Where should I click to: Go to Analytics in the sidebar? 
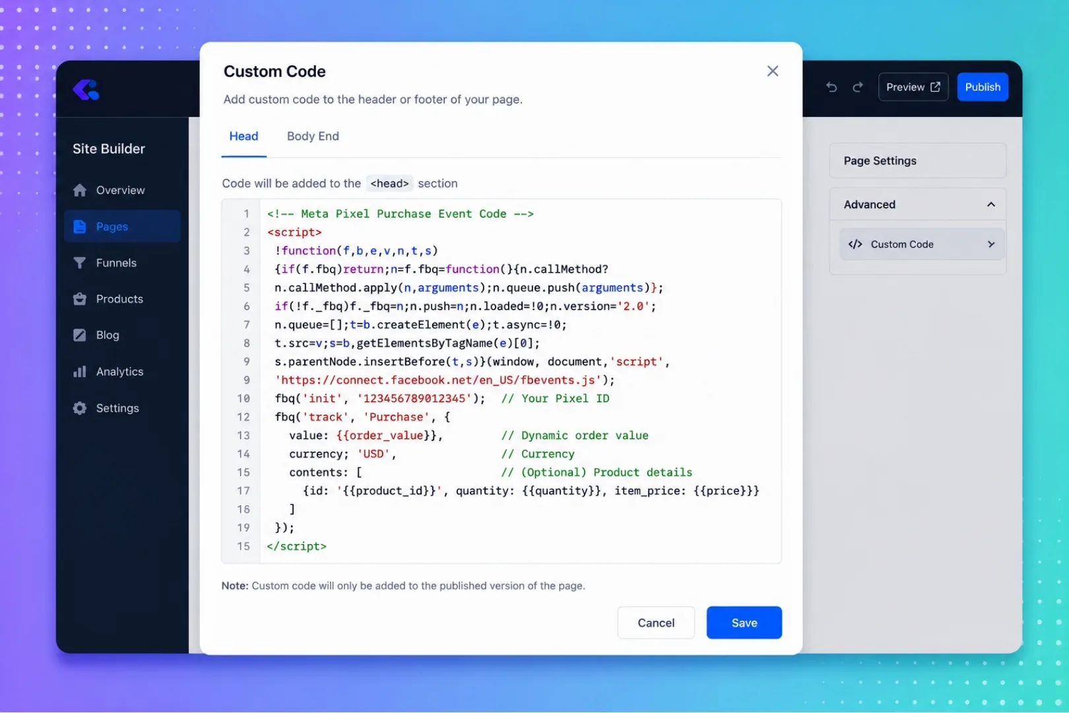pos(122,372)
